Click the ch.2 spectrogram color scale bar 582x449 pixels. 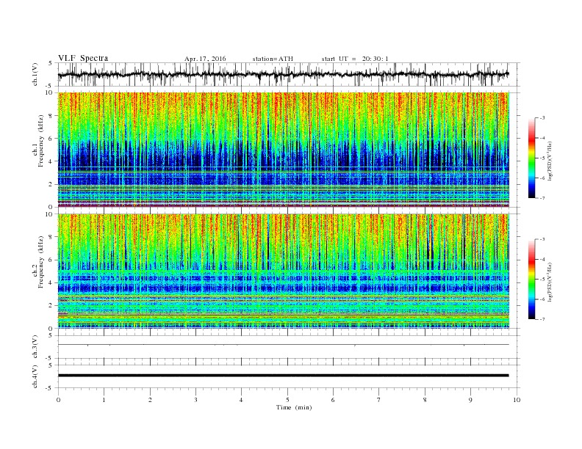532,280
